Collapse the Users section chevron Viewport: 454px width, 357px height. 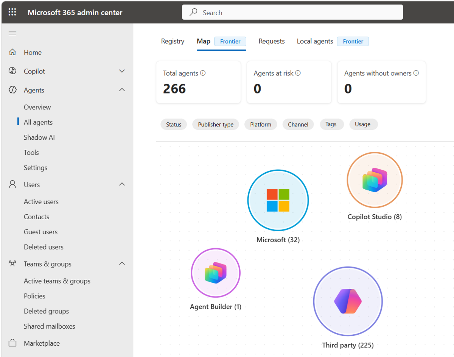pos(122,184)
